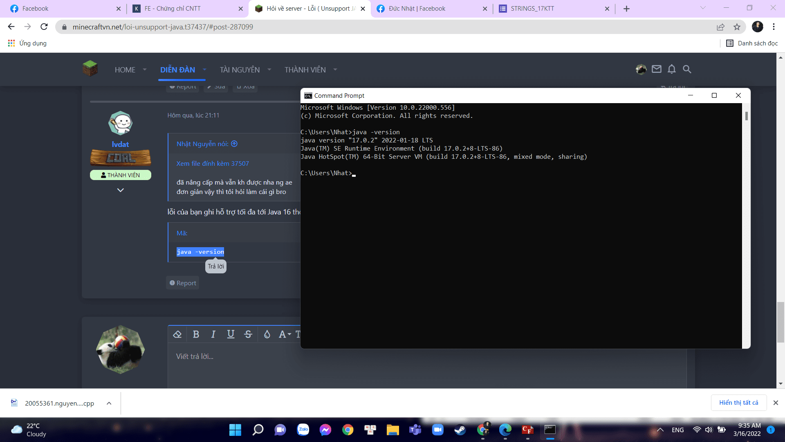Toggle italic formatting in reply editor
785x442 pixels.
(213, 334)
